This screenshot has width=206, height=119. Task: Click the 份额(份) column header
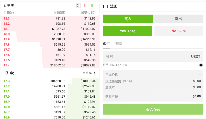tap(59, 12)
